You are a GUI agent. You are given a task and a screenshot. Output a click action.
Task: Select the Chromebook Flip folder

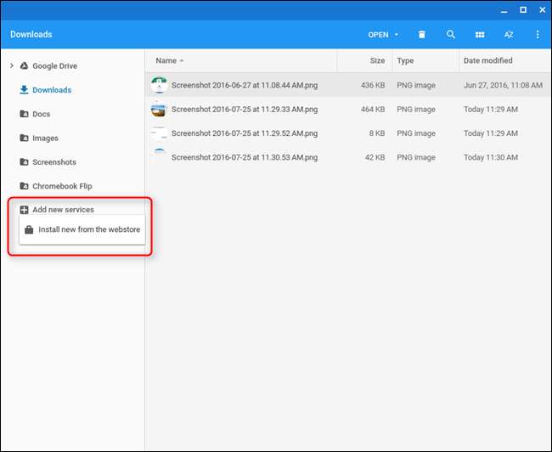pos(61,186)
